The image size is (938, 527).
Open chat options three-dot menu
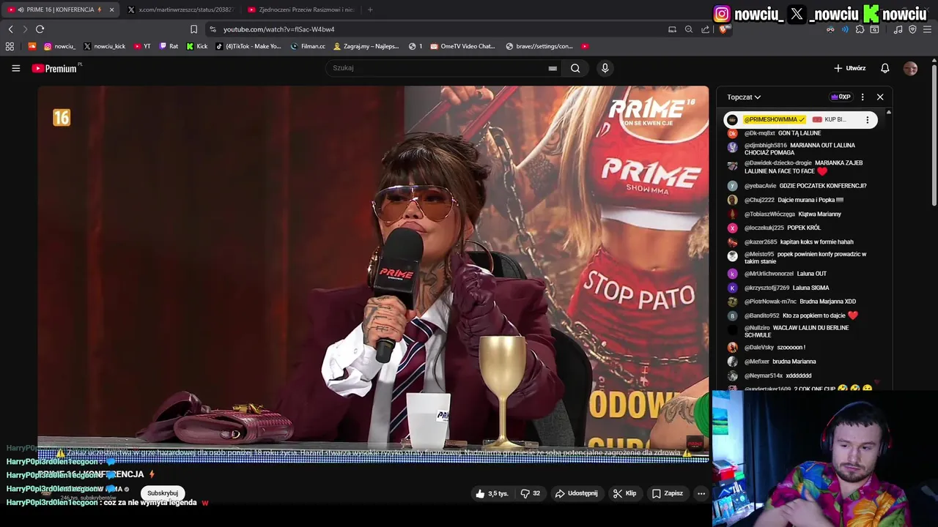click(863, 97)
